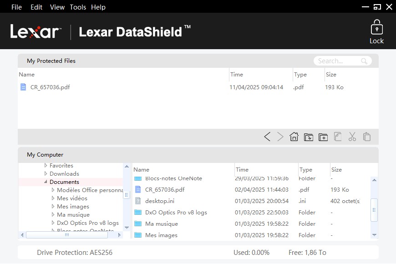Click tree vertical scroll down arrow
The height and width of the screenshot is (264, 396).
[127, 228]
